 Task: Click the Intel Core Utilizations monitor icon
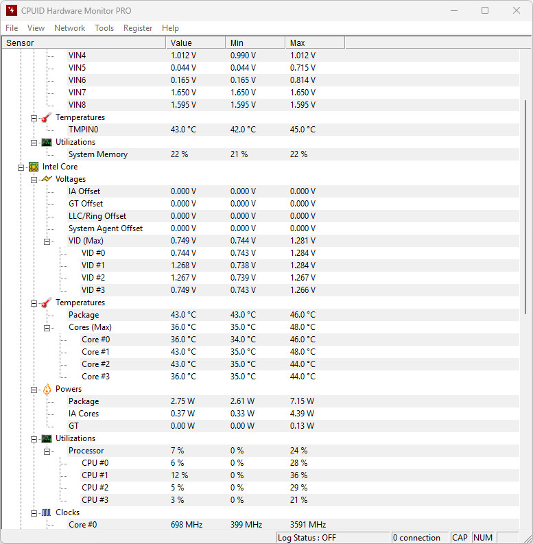[x=47, y=438]
